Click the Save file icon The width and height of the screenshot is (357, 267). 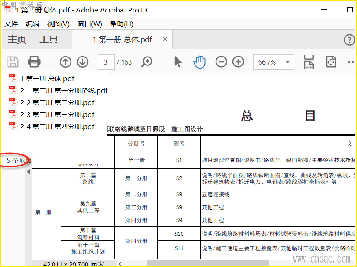(x=13, y=62)
